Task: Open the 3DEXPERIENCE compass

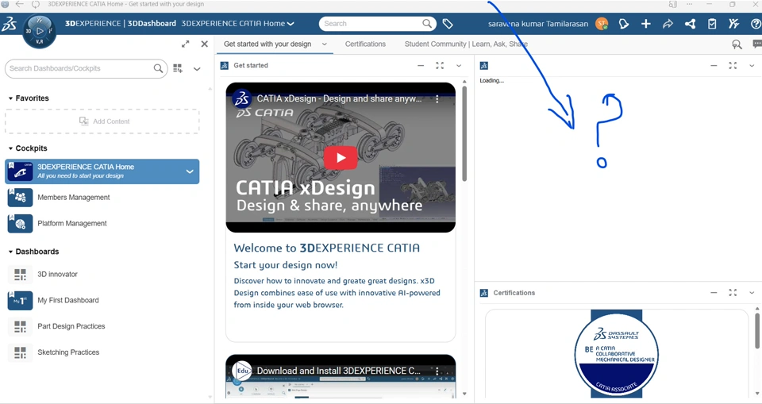Action: pos(40,31)
